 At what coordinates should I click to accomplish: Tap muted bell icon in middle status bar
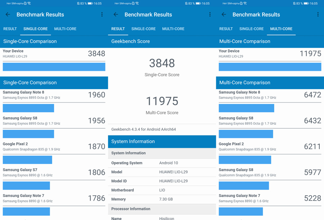click(186, 4)
